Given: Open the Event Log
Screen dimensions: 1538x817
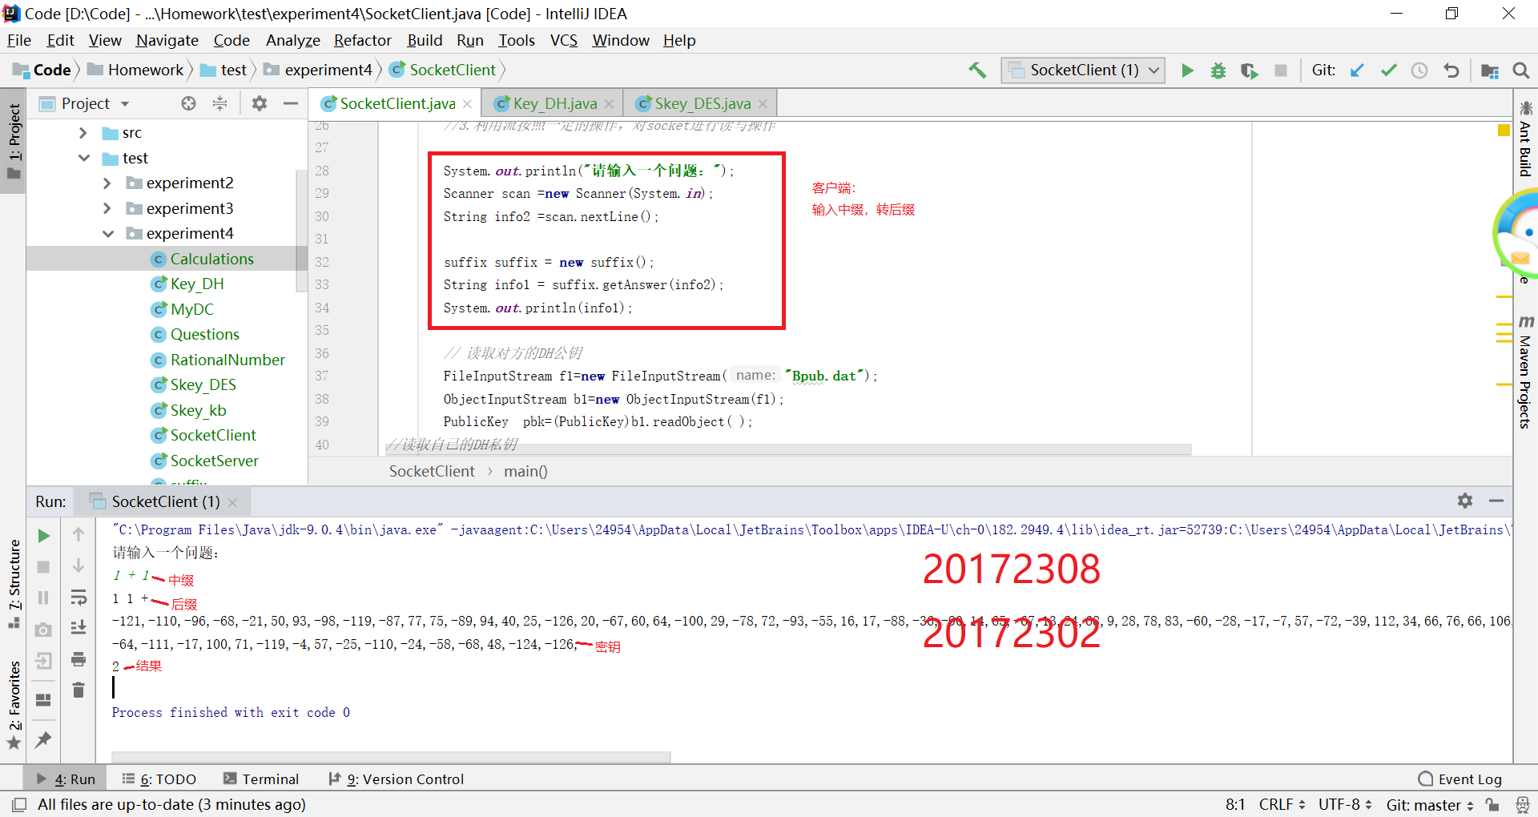Looking at the screenshot, I should [x=1459, y=779].
